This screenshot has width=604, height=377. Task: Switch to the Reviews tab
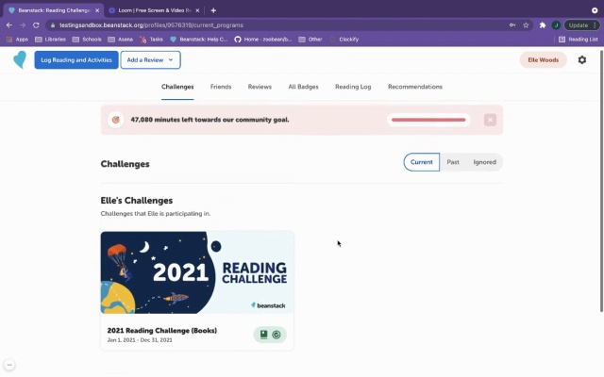[260, 87]
